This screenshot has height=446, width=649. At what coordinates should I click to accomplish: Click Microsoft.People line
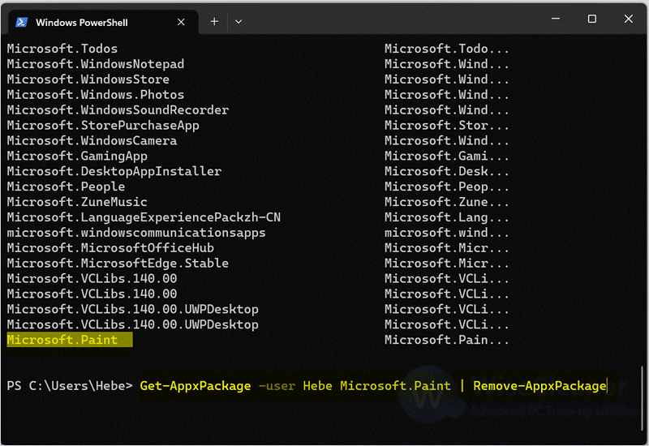pyautogui.click(x=66, y=187)
